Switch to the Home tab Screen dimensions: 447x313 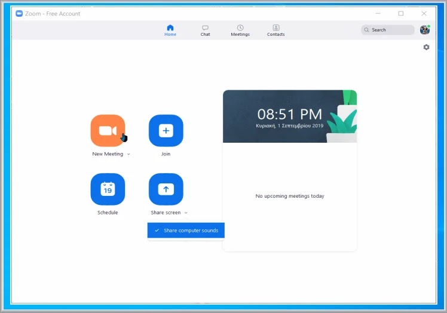click(170, 30)
